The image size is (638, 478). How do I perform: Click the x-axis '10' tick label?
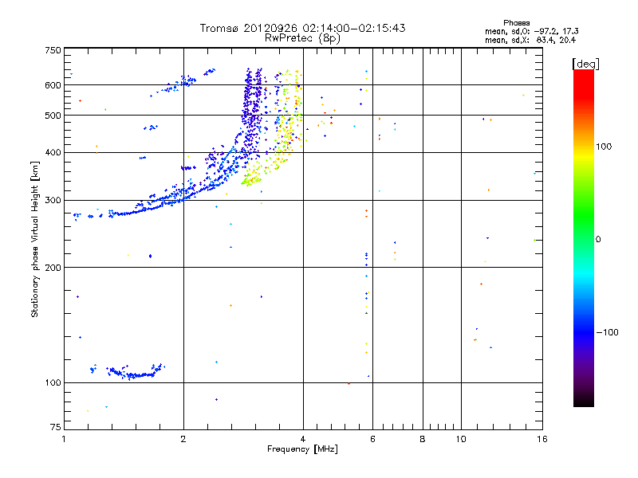click(x=461, y=439)
